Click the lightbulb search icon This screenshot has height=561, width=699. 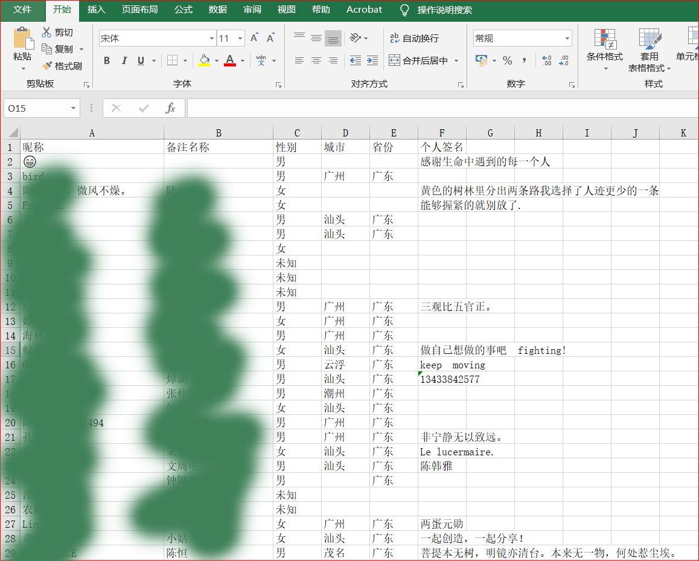tap(404, 10)
